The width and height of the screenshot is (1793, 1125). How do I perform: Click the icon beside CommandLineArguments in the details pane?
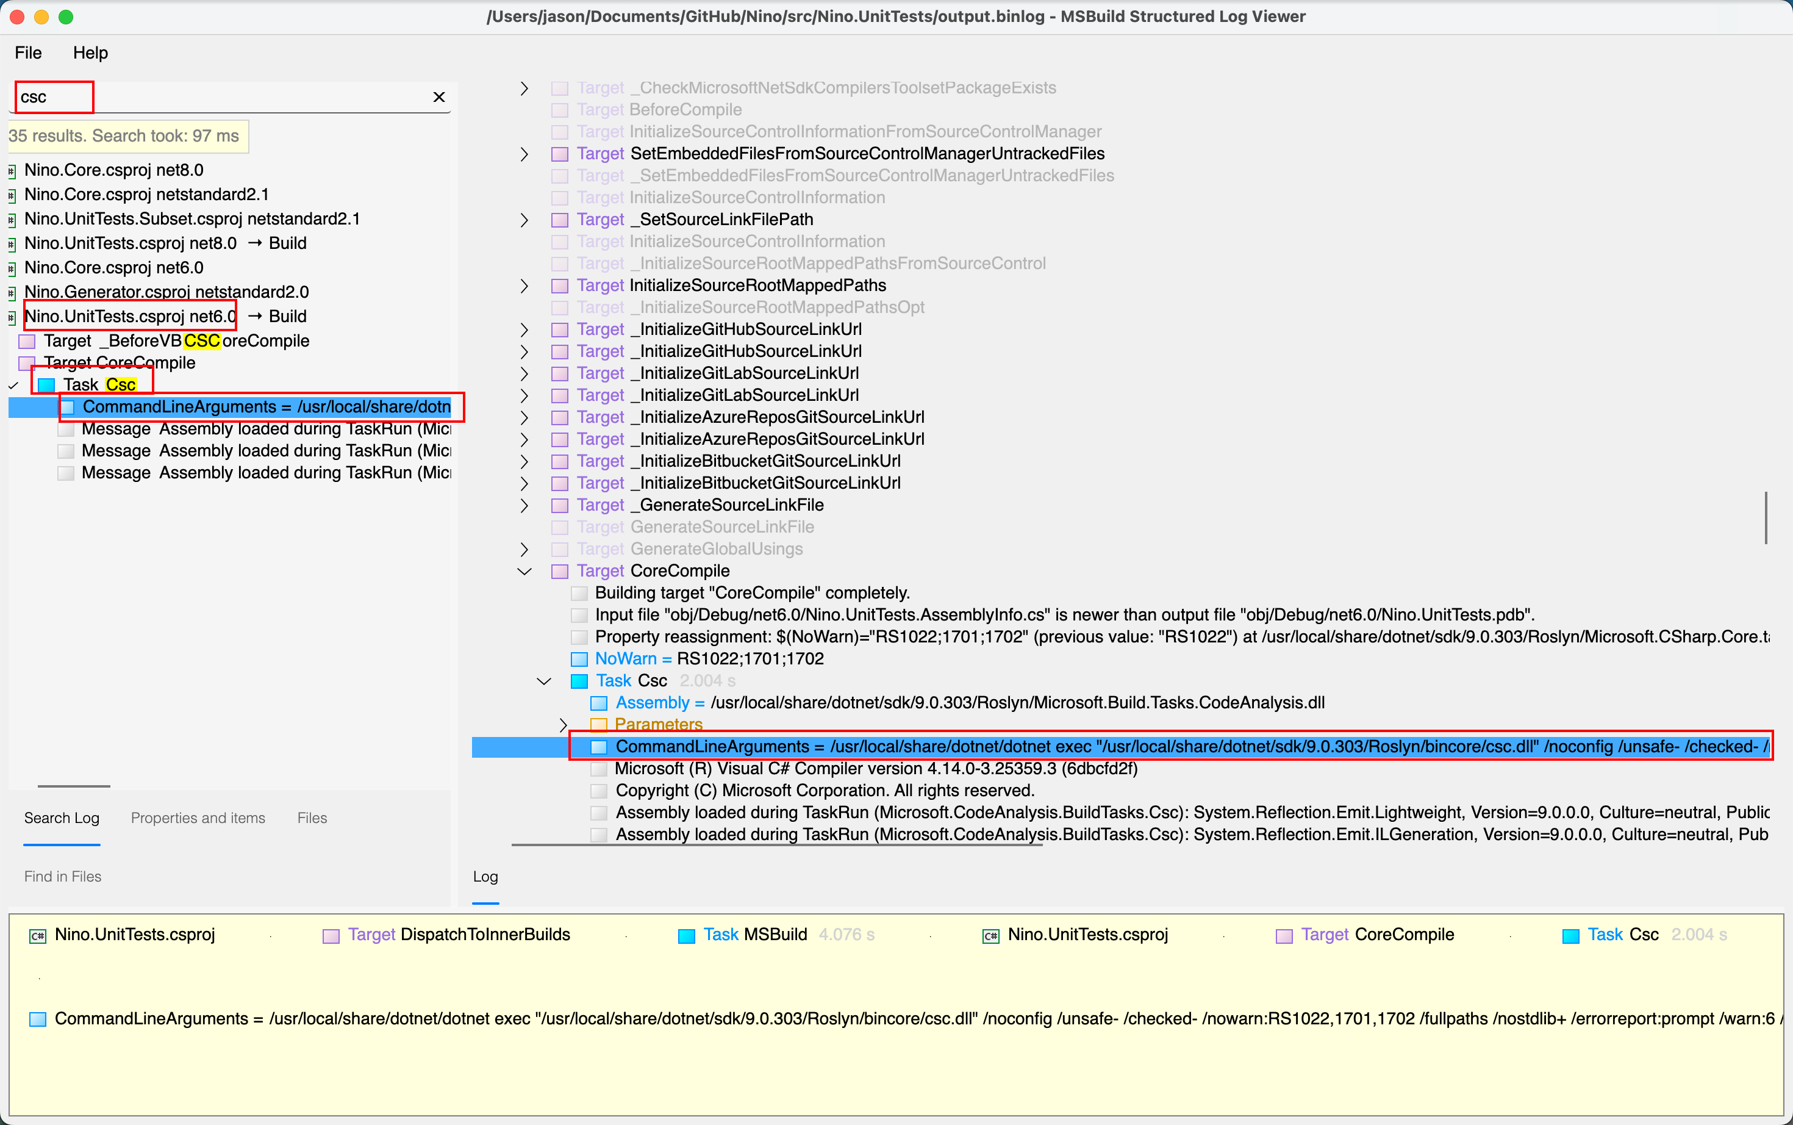coord(37,1019)
